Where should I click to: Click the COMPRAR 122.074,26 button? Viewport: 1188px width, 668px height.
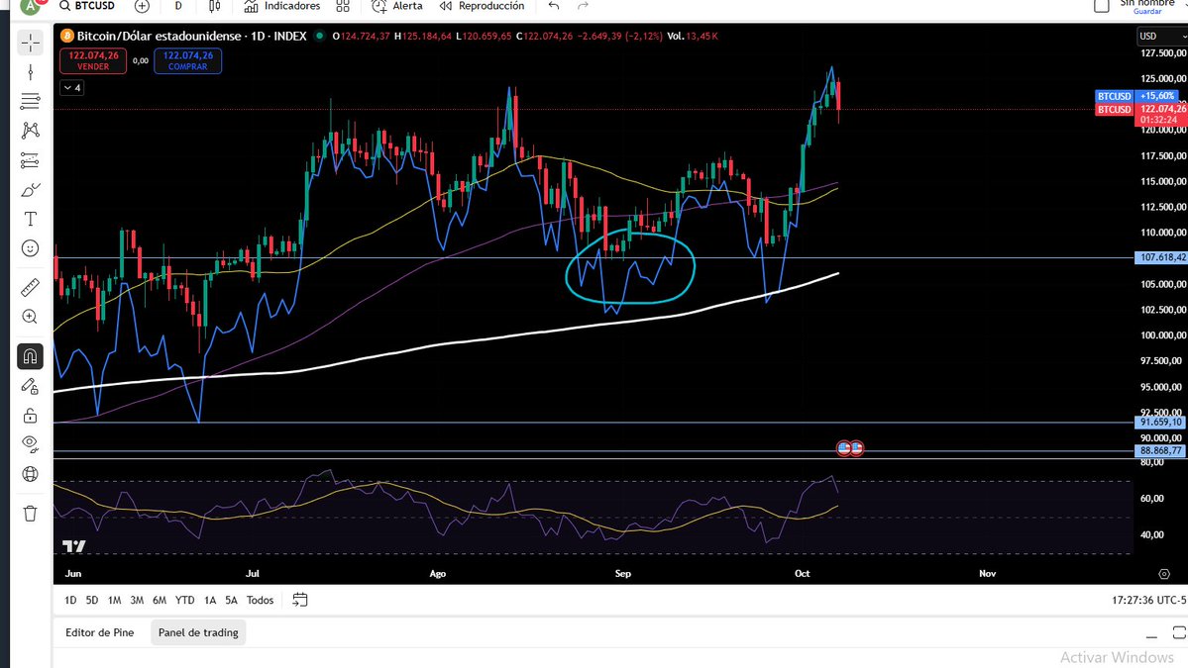tap(188, 60)
